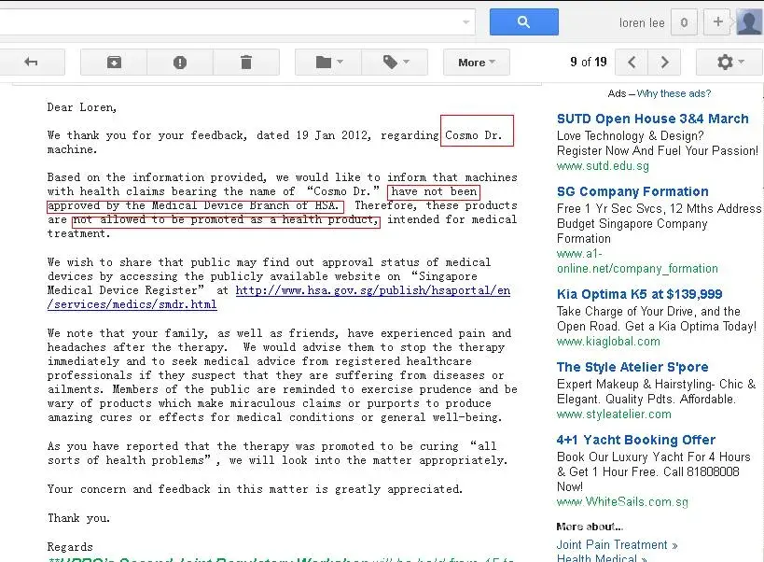This screenshot has height=562, width=764.
Task: Expand the More actions menu
Action: pyautogui.click(x=476, y=63)
